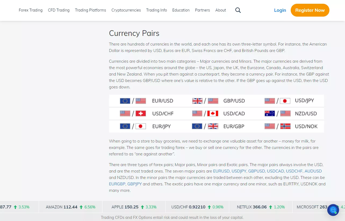This screenshot has height=221, width=345.
Task: Open the EURUSD link in the paragraph
Action: click(x=221, y=171)
